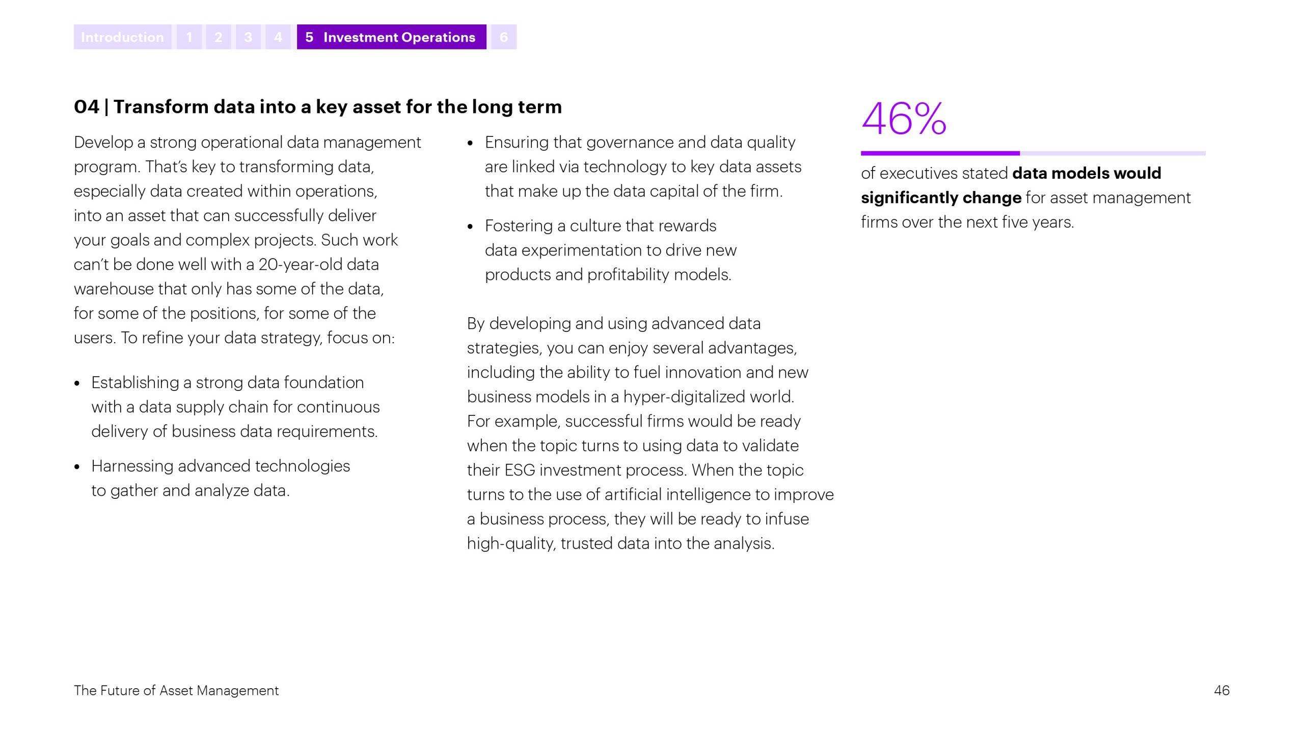The height and width of the screenshot is (733, 1304).
Task: Click the purple 46% progress bar
Action: [940, 153]
